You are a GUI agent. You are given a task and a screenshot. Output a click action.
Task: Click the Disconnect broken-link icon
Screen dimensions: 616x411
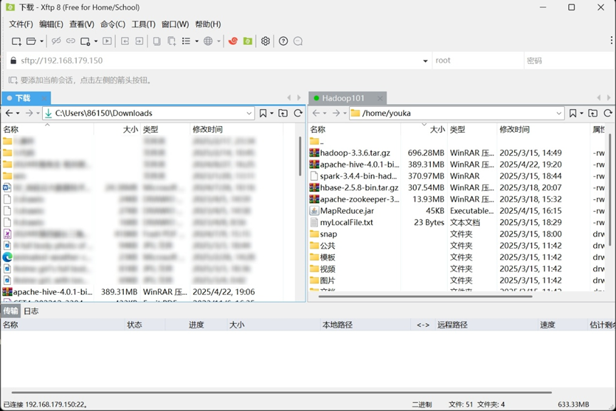click(x=56, y=41)
